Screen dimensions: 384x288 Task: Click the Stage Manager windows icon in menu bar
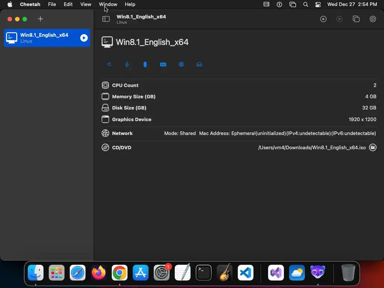click(x=292, y=4)
